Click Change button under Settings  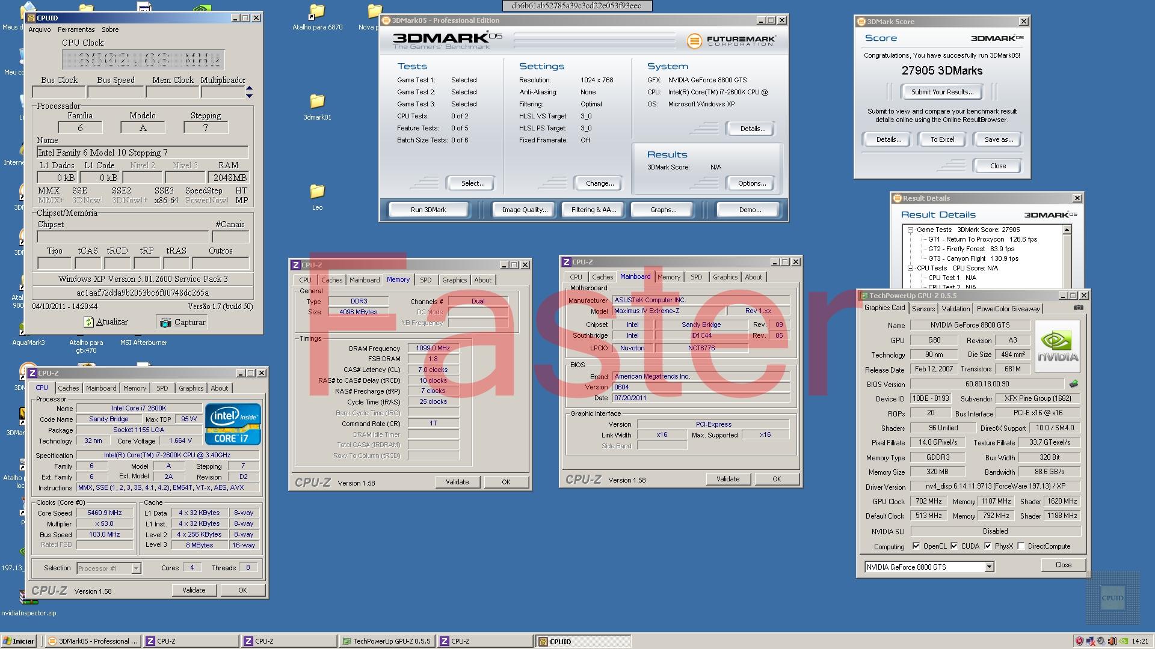[600, 183]
